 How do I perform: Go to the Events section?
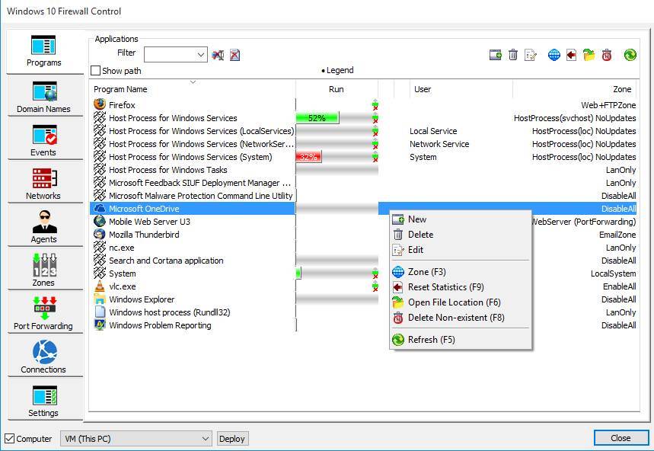pos(43,140)
